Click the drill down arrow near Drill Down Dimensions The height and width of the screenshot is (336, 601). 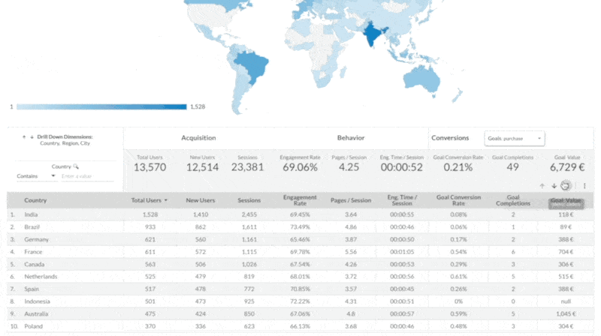click(x=32, y=137)
